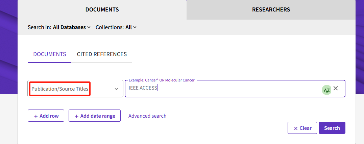The image size is (364, 144).
Task: Open the Advanced search link
Action: click(147, 116)
